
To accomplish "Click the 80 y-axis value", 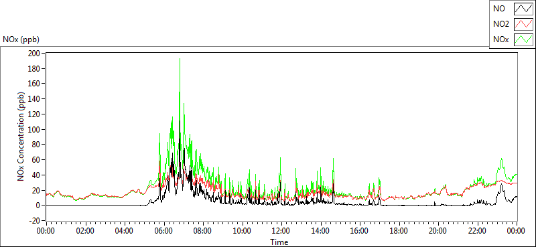I will pos(36,145).
